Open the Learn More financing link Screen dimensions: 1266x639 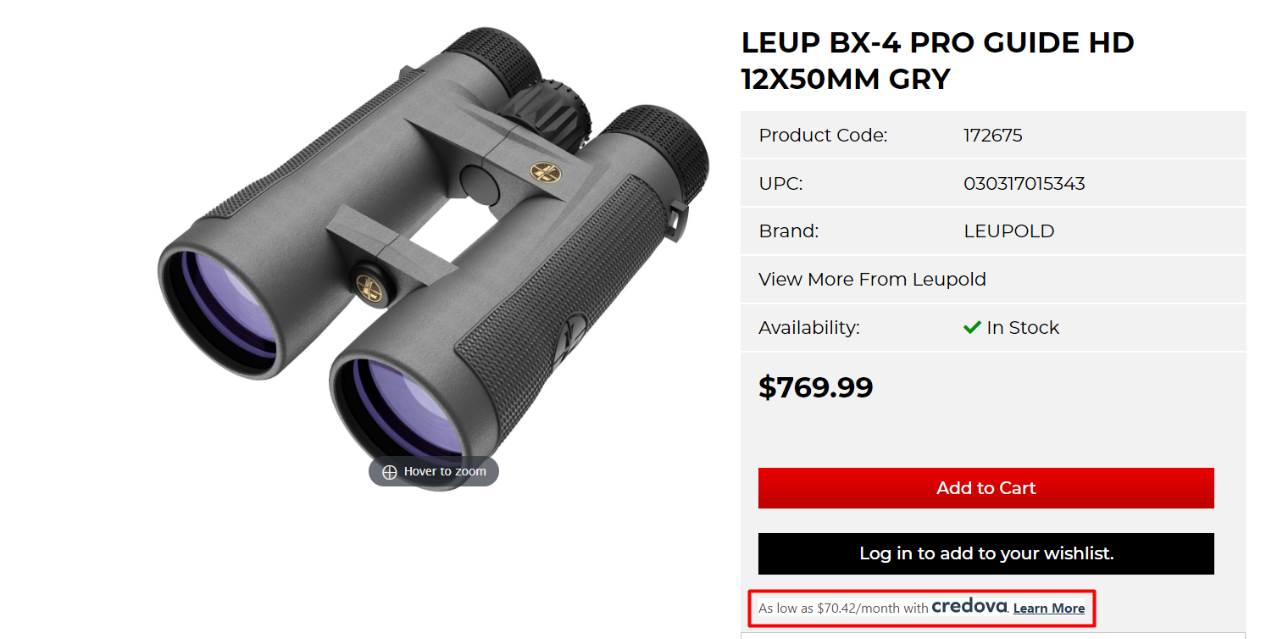click(x=1048, y=608)
